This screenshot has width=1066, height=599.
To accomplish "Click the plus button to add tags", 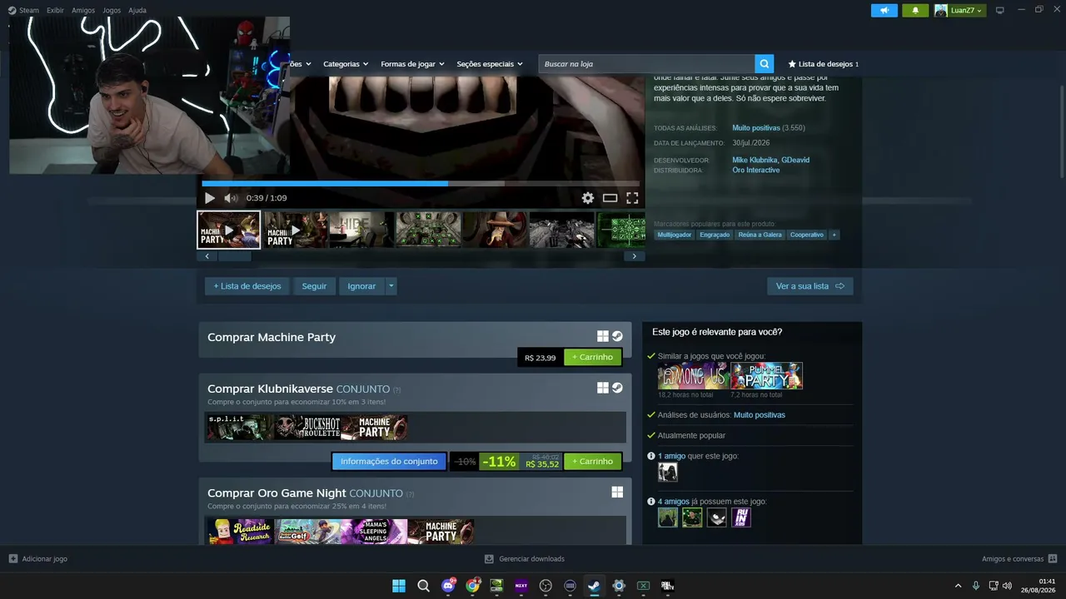I will [834, 235].
